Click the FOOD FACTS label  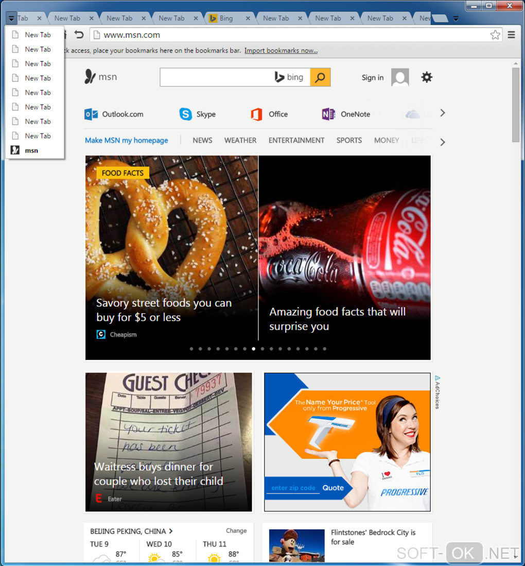pyautogui.click(x=122, y=173)
